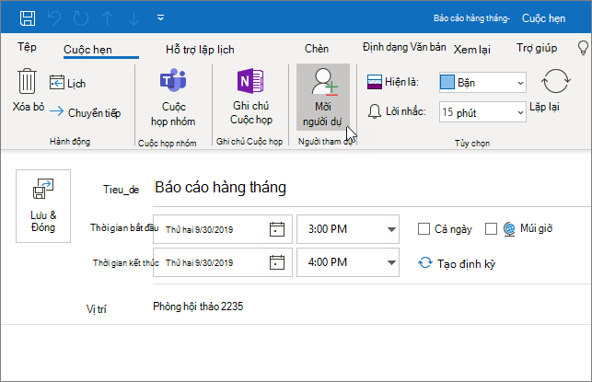The image size is (592, 382).
Task: Click Tạo định kỳ recurrence link
Action: [458, 263]
